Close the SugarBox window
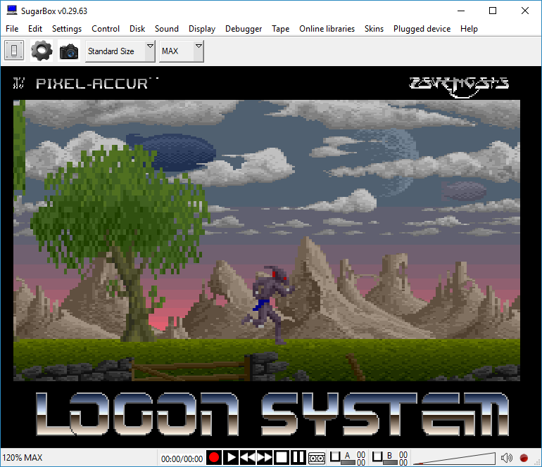The height and width of the screenshot is (467, 542). pos(524,11)
